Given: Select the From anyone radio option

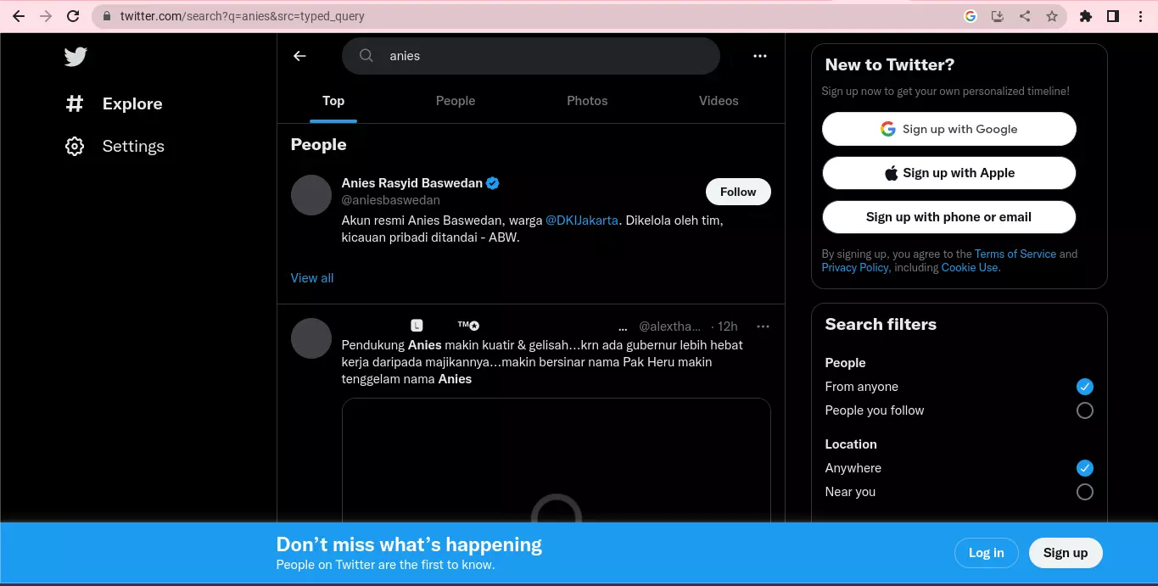Looking at the screenshot, I should click(x=1085, y=387).
